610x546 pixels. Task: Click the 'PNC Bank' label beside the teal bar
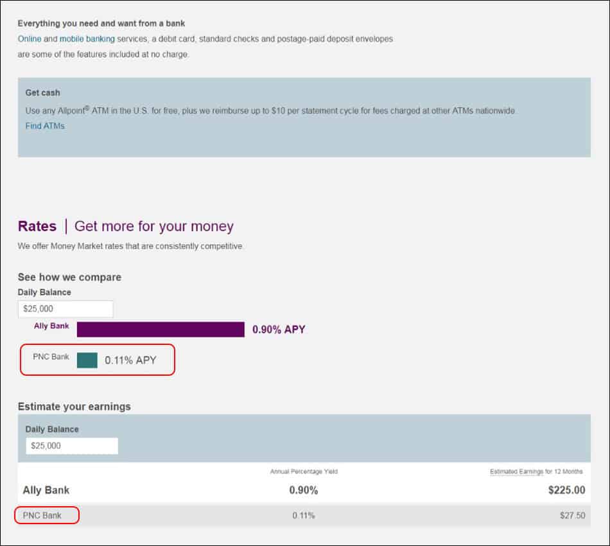pyautogui.click(x=51, y=357)
